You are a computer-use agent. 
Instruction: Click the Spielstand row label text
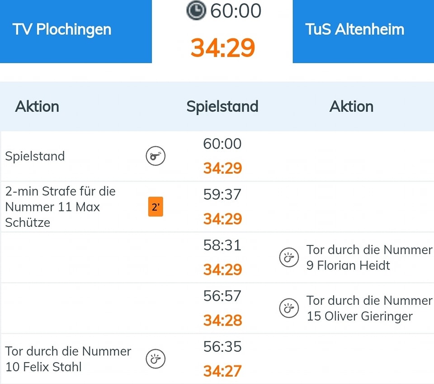[35, 156]
